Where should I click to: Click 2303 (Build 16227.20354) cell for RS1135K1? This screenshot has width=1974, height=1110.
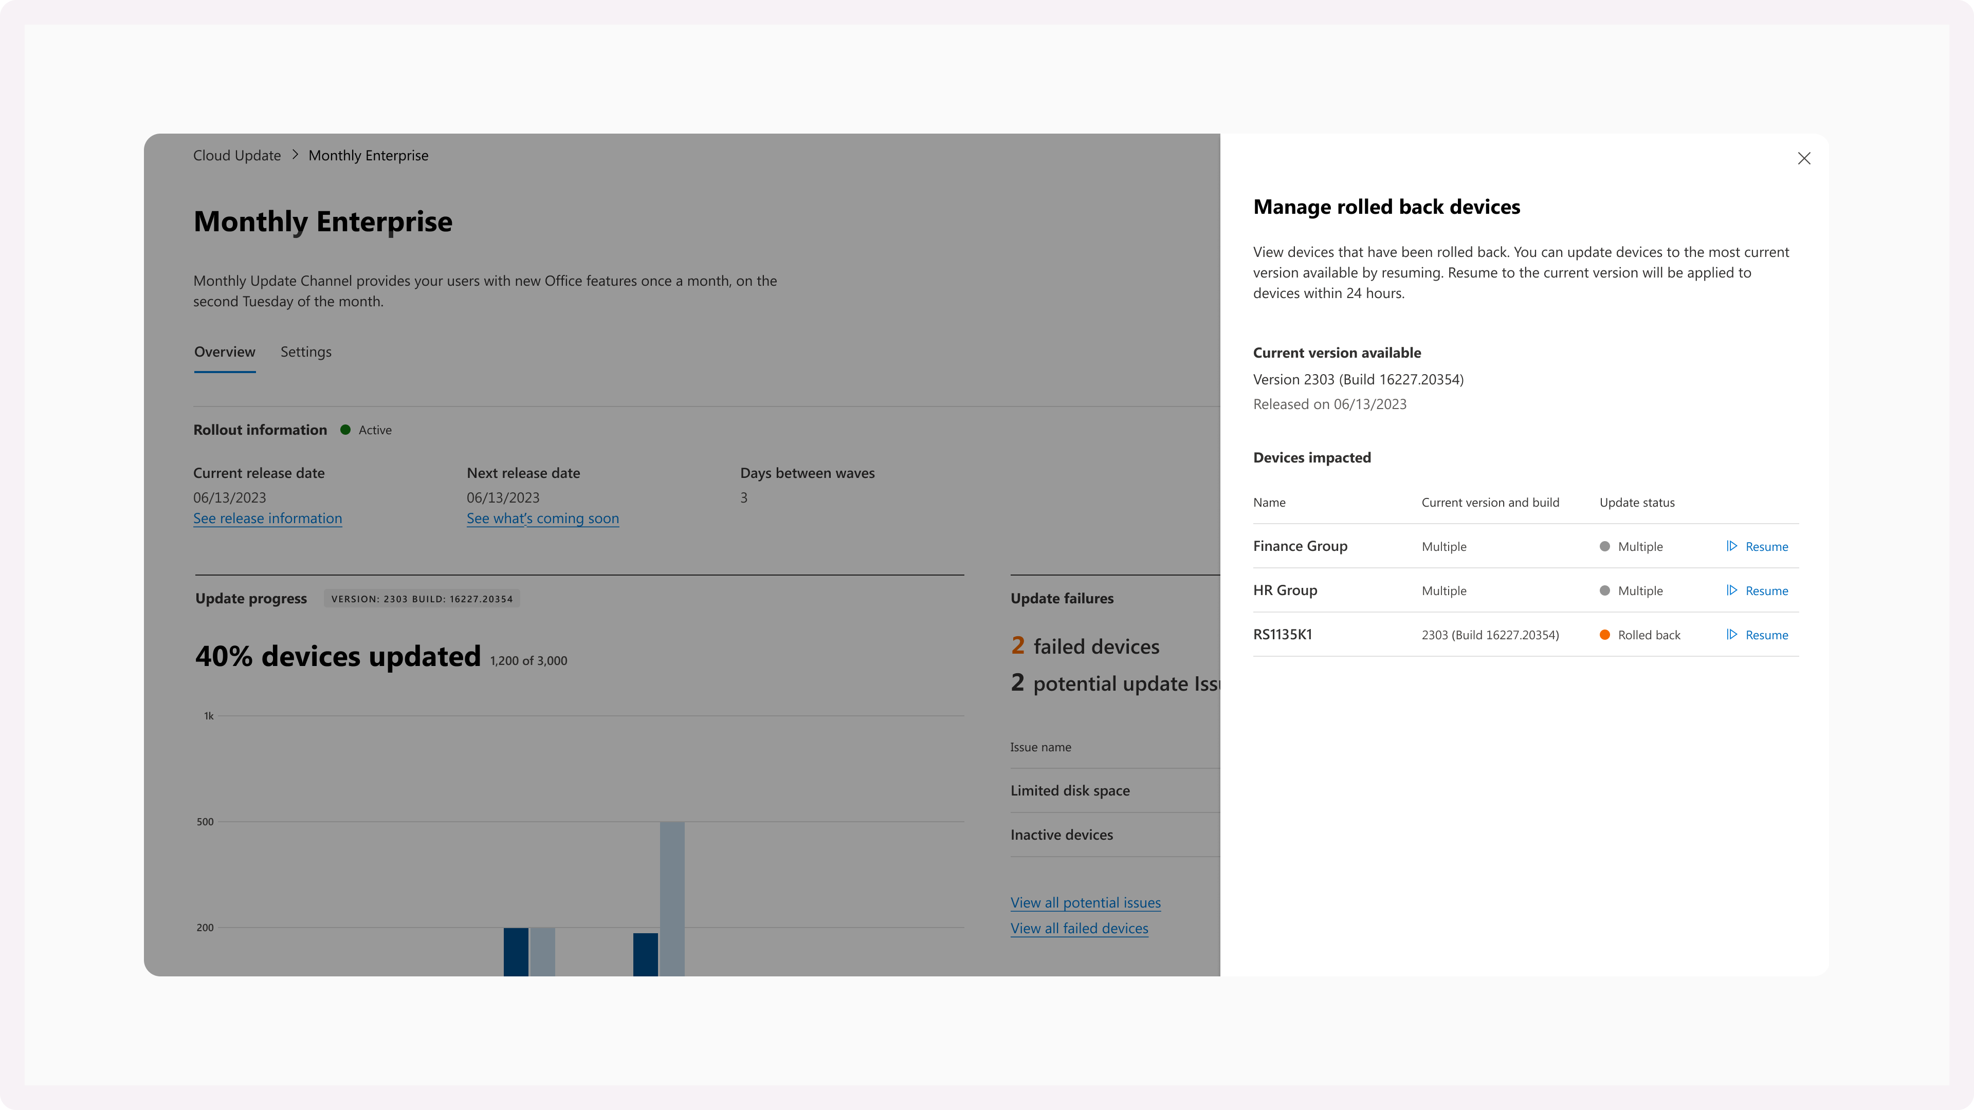click(x=1490, y=635)
